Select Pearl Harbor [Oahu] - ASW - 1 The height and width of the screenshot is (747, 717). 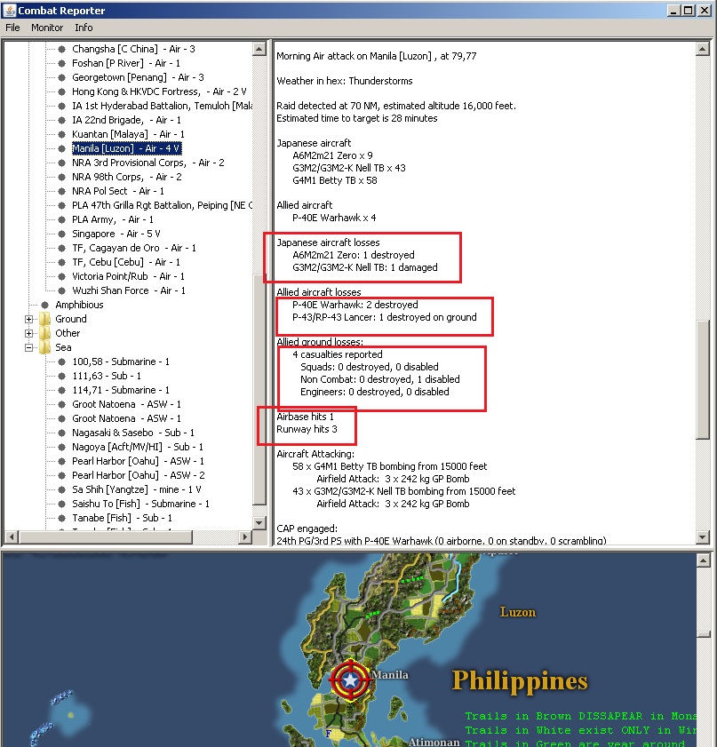[139, 461]
